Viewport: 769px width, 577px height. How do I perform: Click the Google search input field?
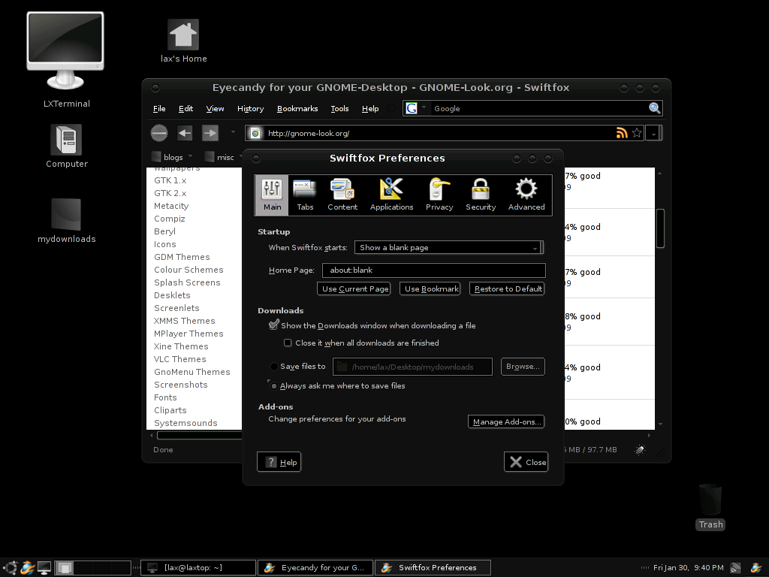(x=539, y=108)
